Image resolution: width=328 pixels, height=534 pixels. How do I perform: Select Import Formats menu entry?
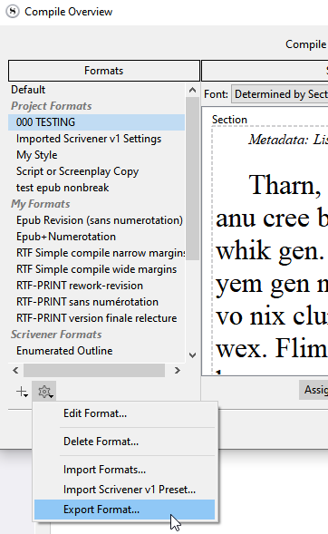(104, 470)
